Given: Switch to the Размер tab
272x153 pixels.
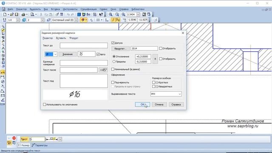Looking at the screenshot, I should click(x=24, y=145).
